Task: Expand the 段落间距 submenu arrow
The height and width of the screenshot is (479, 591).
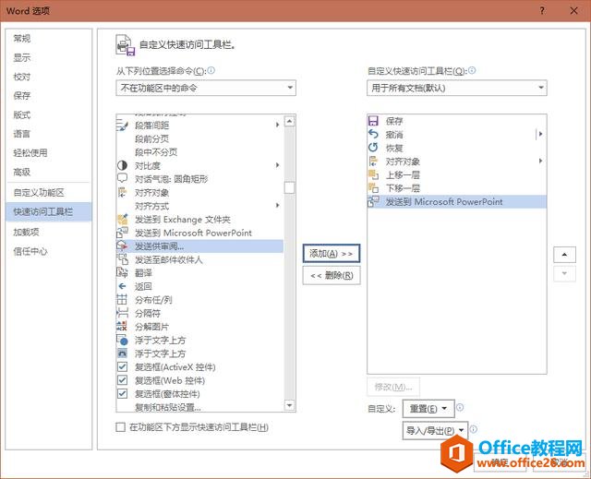Action: 278,125
